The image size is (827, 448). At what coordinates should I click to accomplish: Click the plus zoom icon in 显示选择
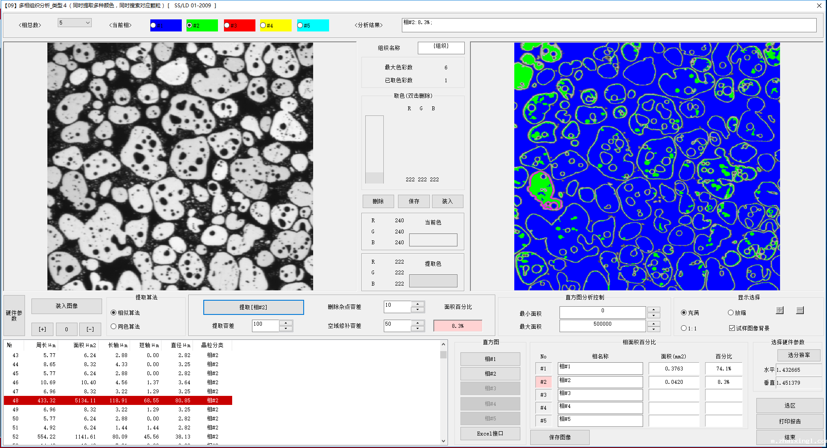tap(780, 310)
